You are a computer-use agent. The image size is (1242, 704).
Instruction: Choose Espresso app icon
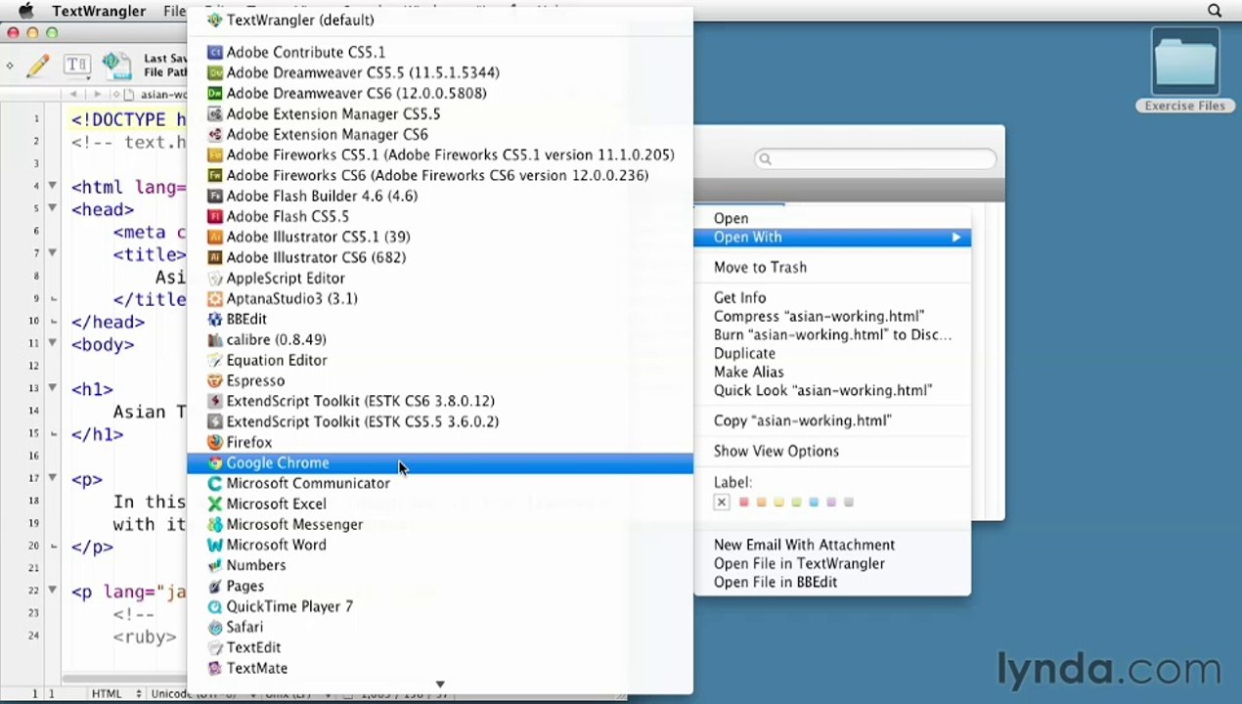(215, 380)
